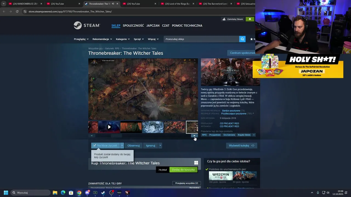Viewport: 351px width, 197px height.
Task: Open the Bardzo pozytywne recent reviews link
Action: tap(231, 111)
